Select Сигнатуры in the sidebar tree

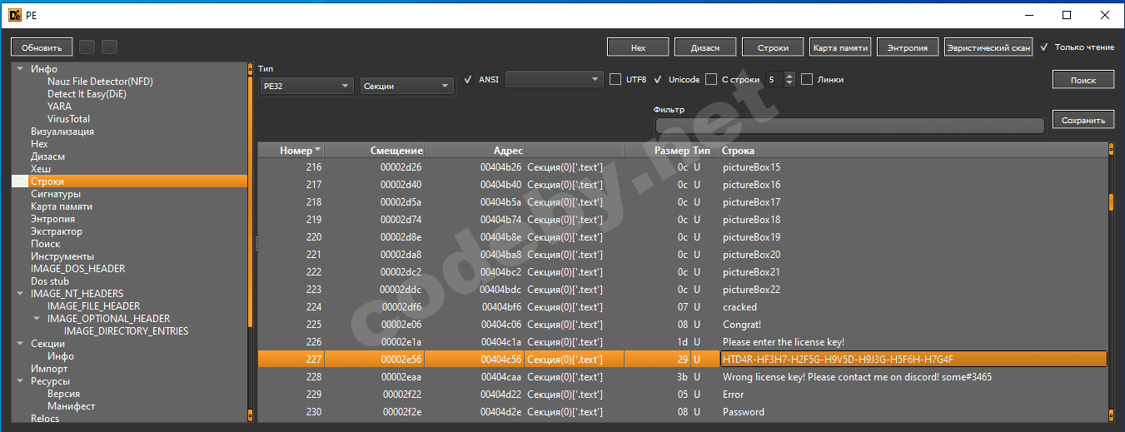click(56, 194)
